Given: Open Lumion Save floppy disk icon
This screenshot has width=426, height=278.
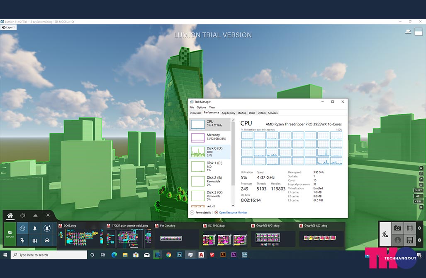Looking at the screenshot, I should (410, 240).
